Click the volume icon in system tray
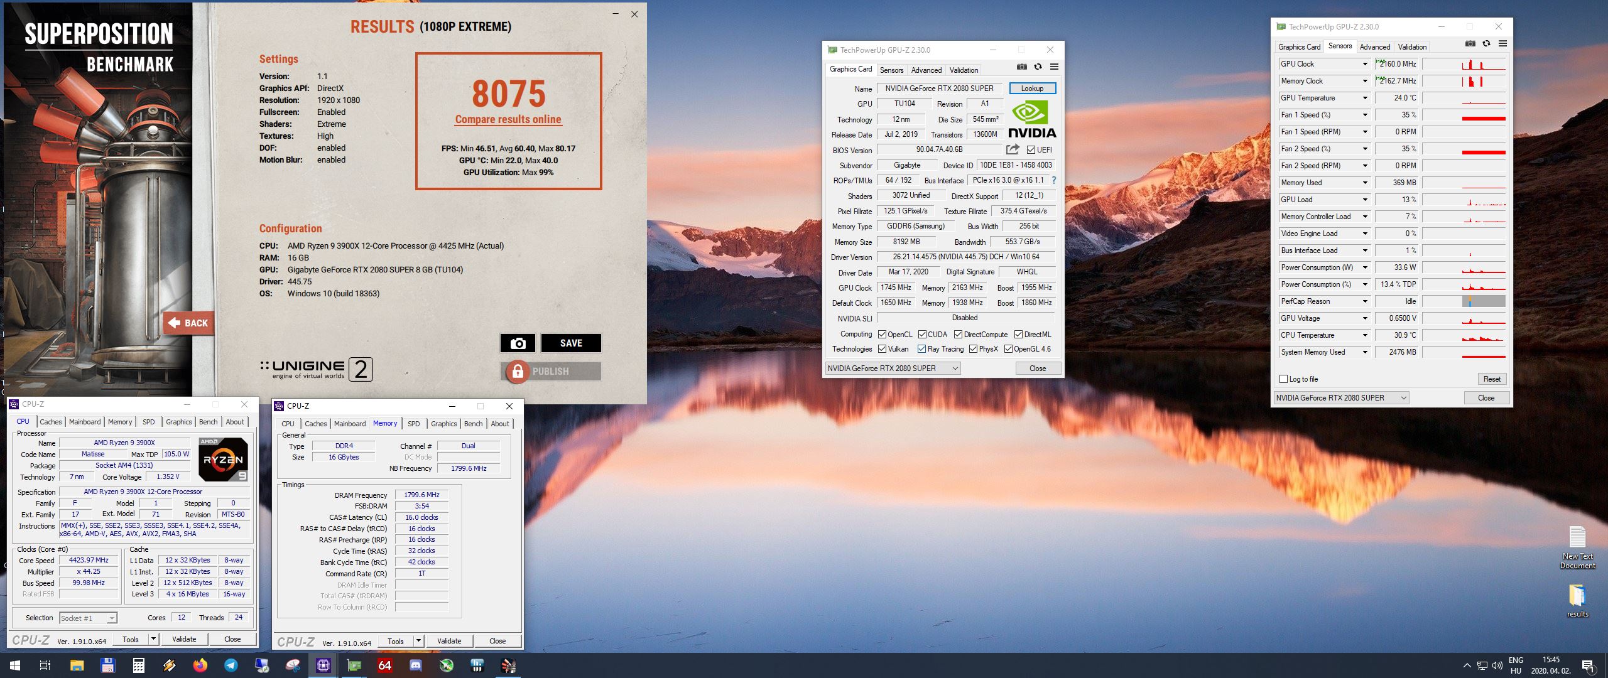This screenshot has width=1608, height=678. (x=1497, y=665)
